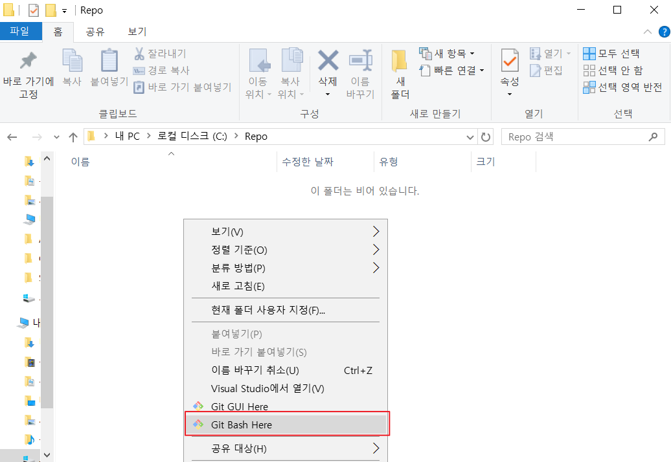Click 로컬 디스크 (C:) in breadcrumb

tap(192, 137)
